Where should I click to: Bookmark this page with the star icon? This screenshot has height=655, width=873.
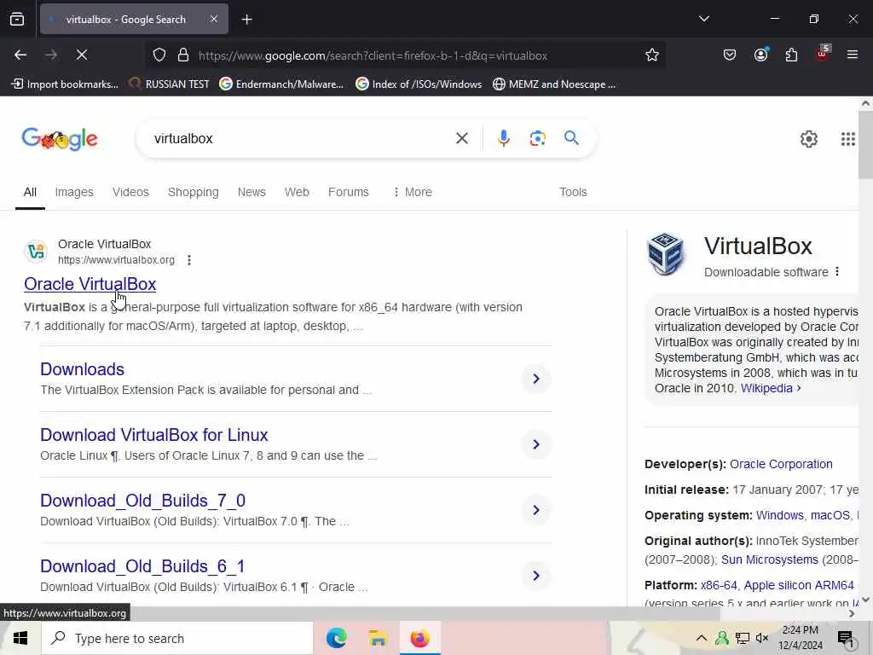point(652,55)
